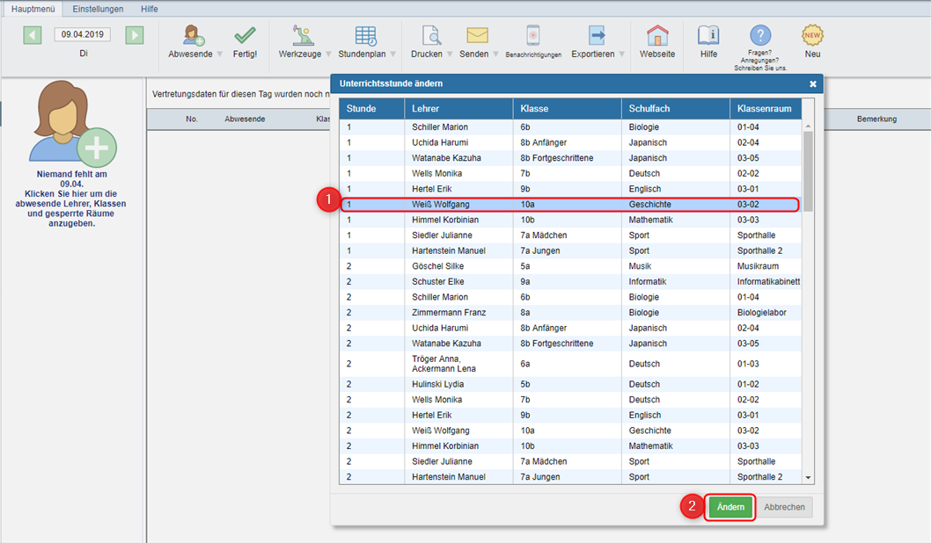Open the Abwesende toolbar icon
The image size is (931, 543).
194,35
